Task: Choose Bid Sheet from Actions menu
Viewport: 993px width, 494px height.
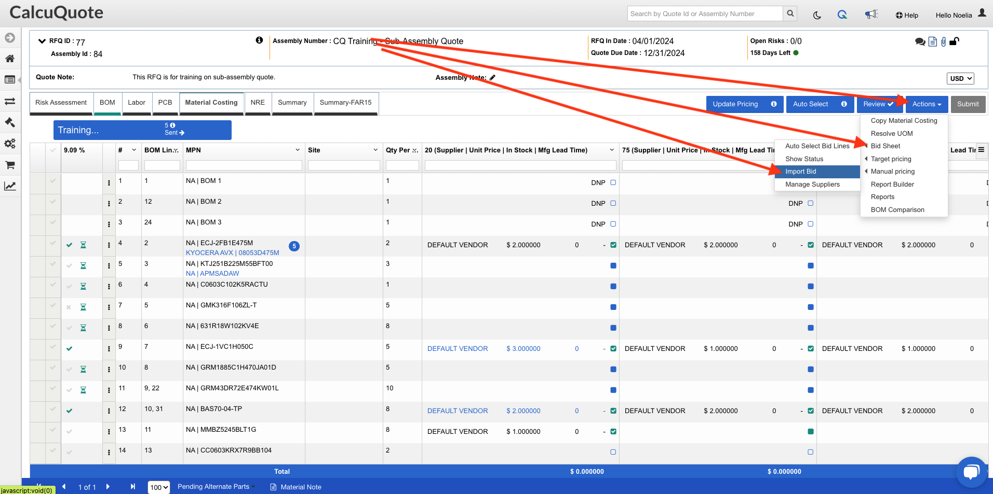Action: pos(885,146)
